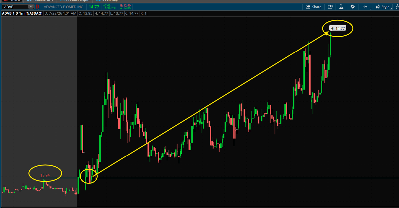The image size is (399, 208).
Task: Click the date readout D: 7/23/26 1:01 AM
Action: (61, 13)
